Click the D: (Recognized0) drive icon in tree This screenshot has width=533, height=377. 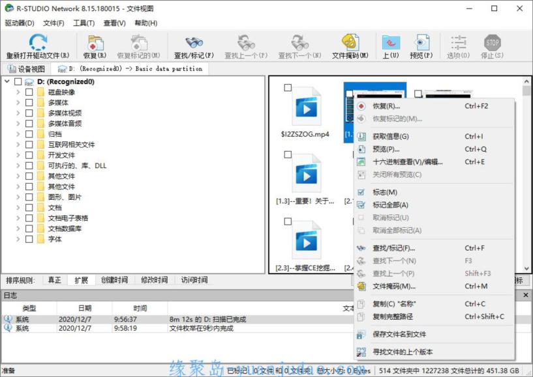(29, 82)
